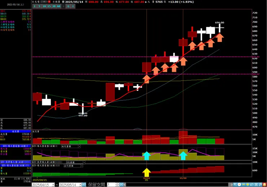This screenshot has height=187, width=267.
Task: Click the 05/08 date marker on time axis
Action: [183, 178]
